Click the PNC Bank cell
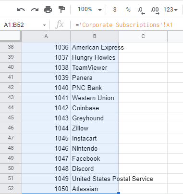183x194 pixels. click(x=95, y=88)
